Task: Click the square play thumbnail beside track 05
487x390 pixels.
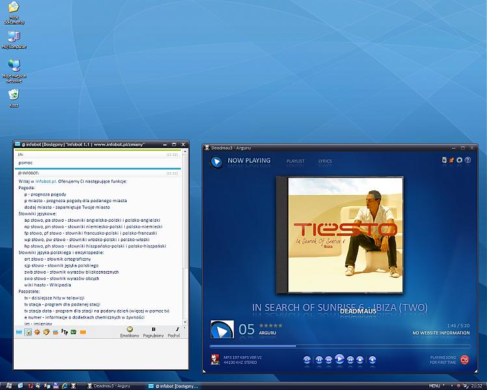Action: point(222,329)
